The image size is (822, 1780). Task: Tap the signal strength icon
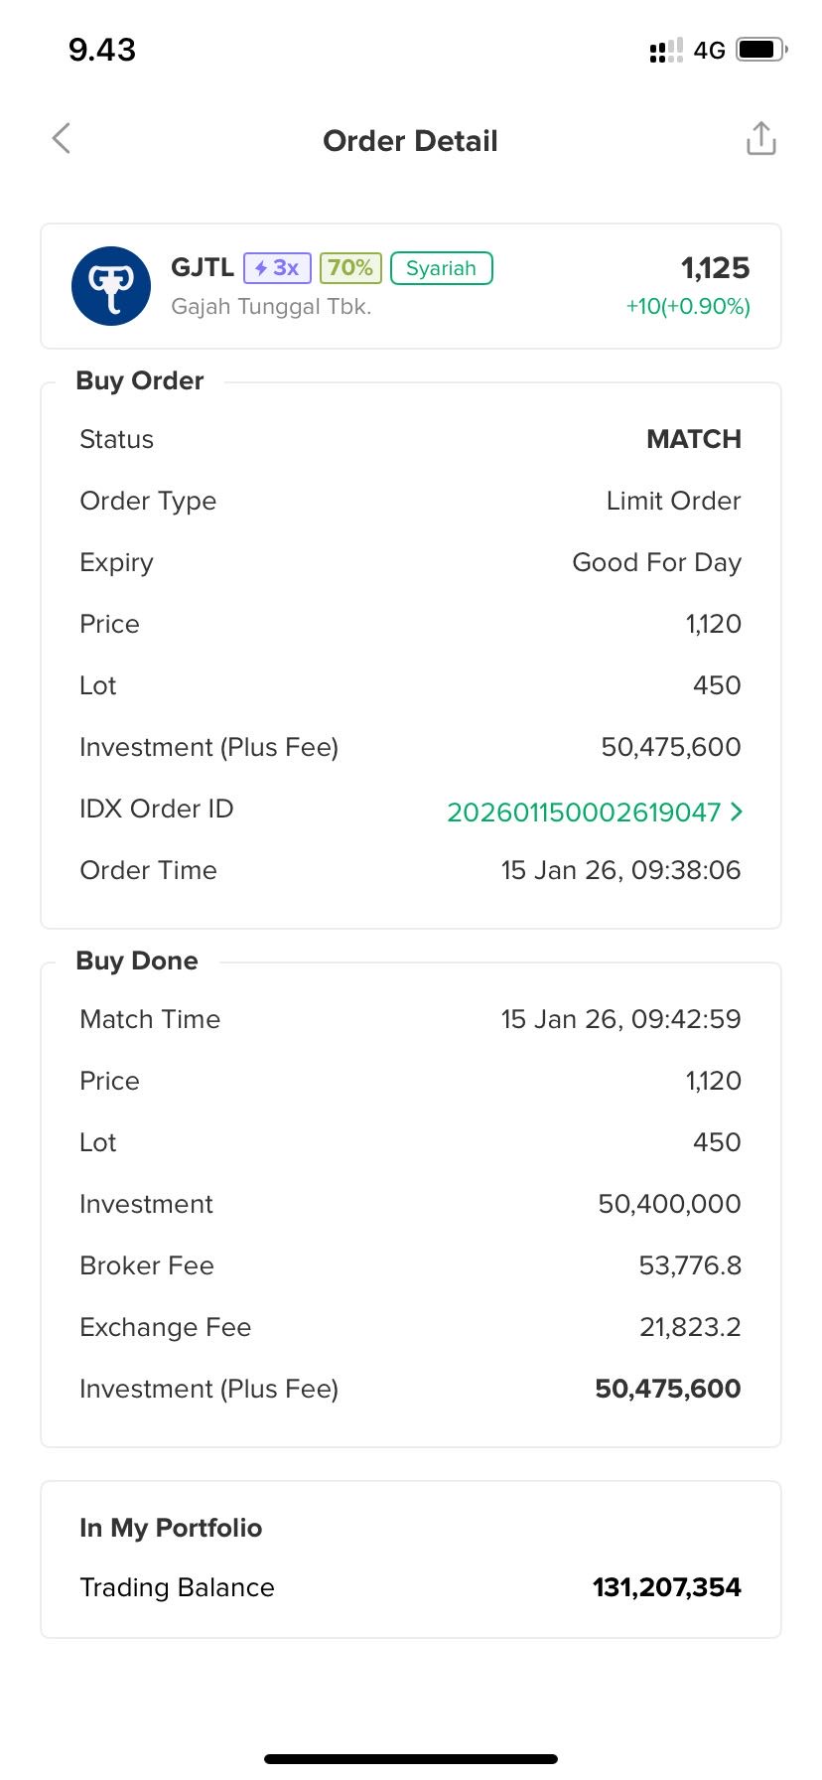(x=665, y=50)
